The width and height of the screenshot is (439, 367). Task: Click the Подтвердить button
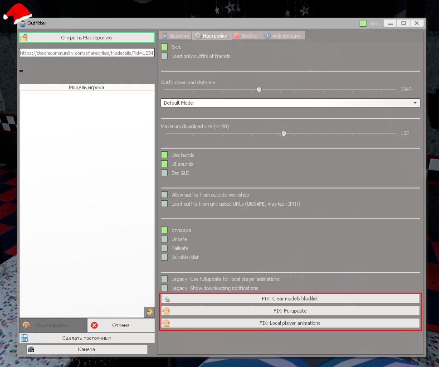53,325
